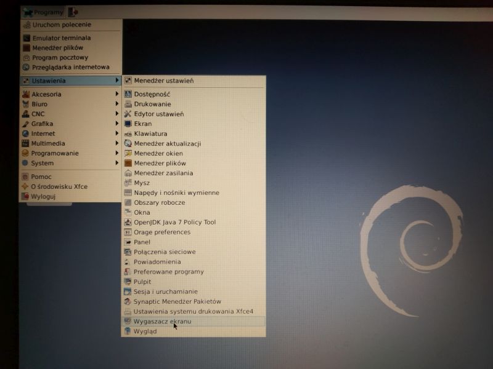This screenshot has height=369, width=493.
Task: Click the Programy menu button
Action: 43,12
